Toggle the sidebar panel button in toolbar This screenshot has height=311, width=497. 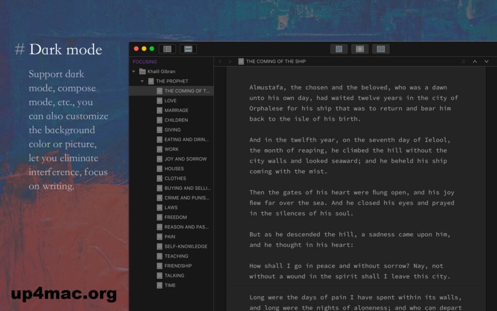[167, 49]
